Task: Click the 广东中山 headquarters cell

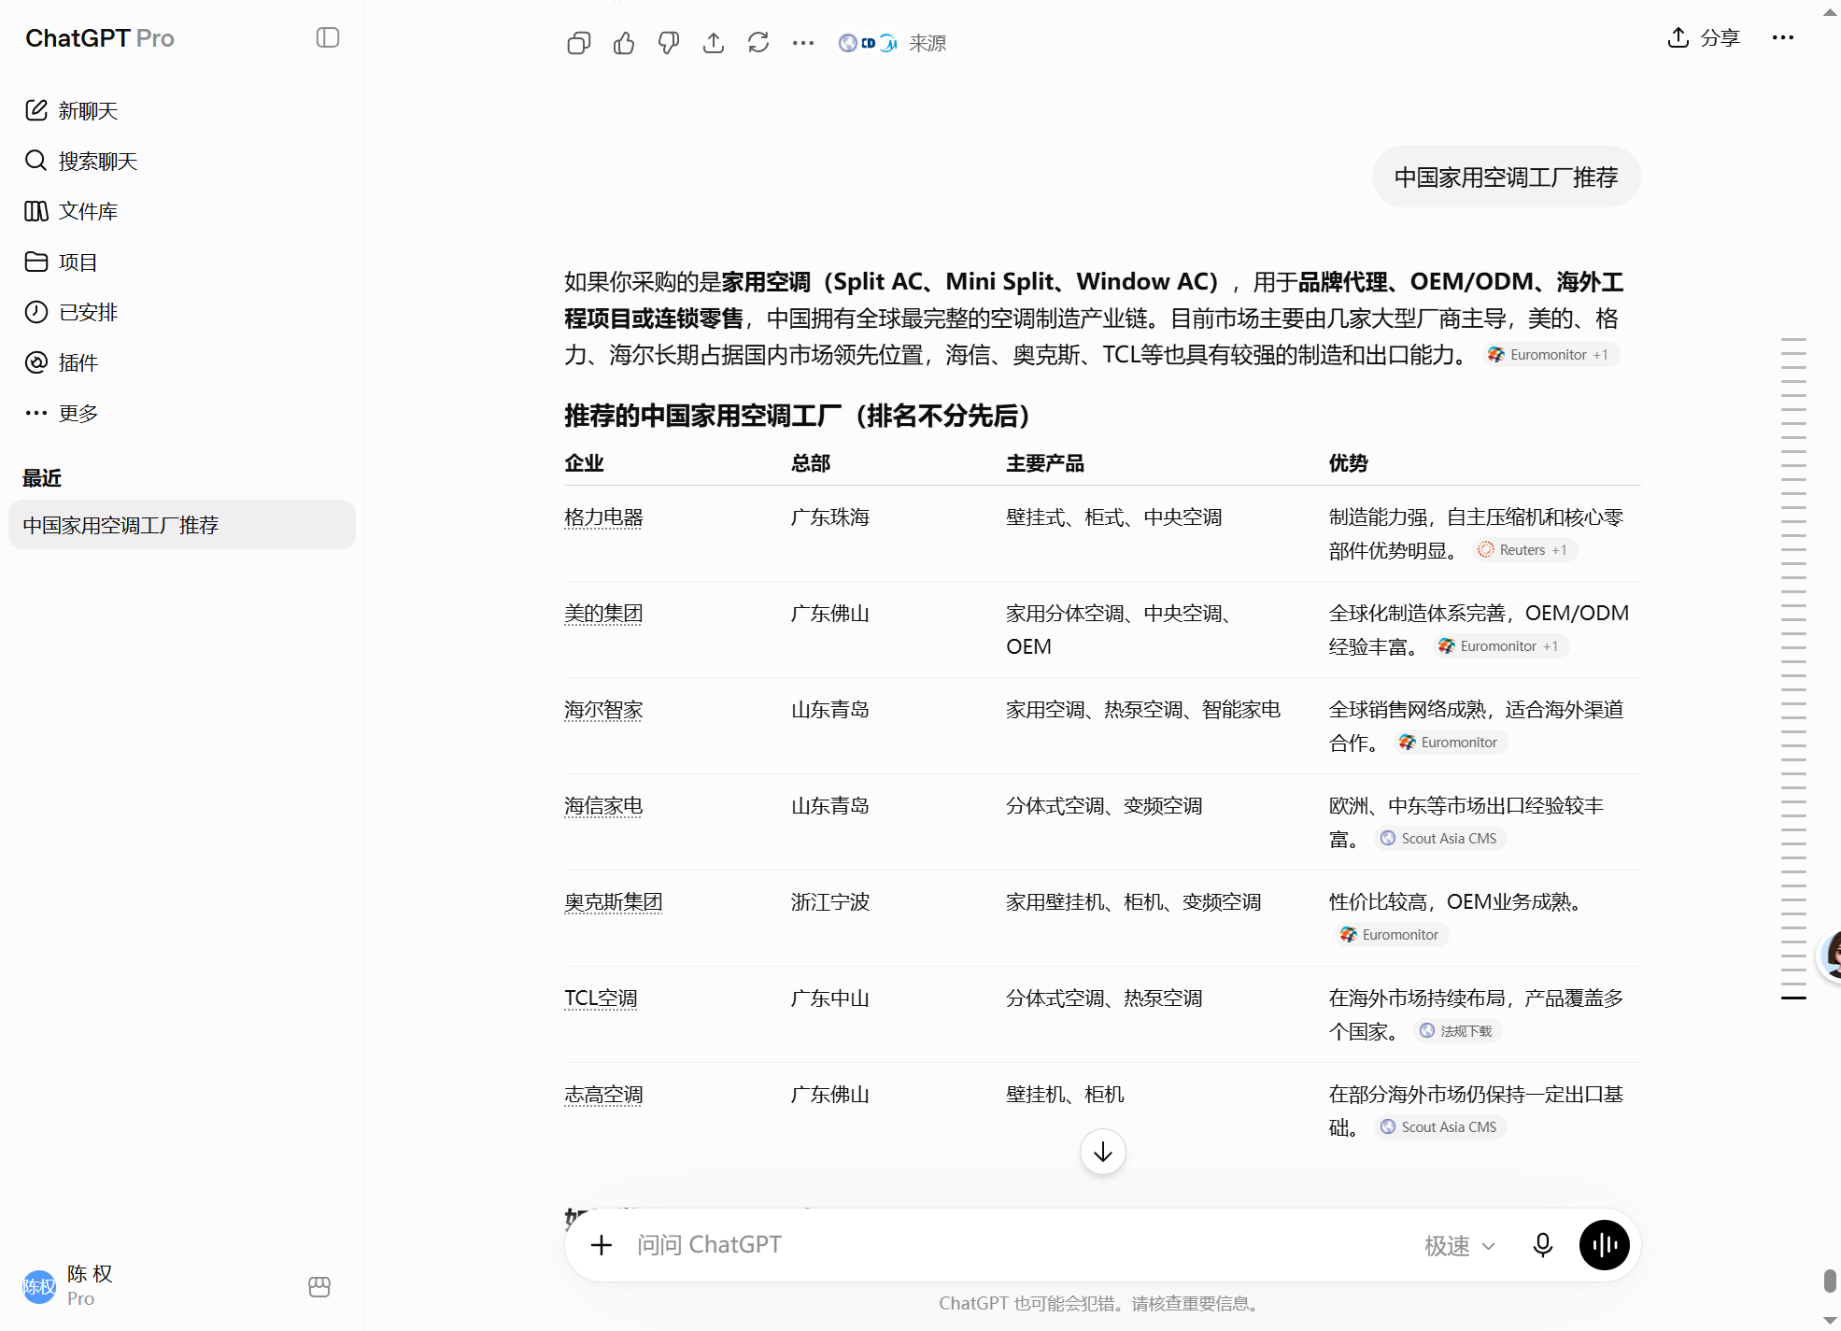Action: (x=830, y=998)
